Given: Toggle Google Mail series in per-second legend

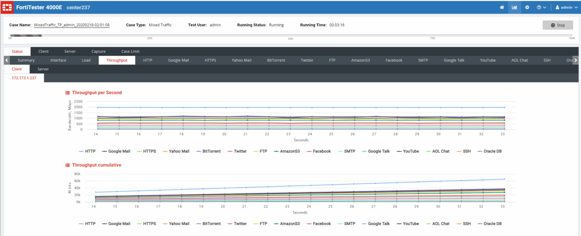Looking at the screenshot, I should tap(116, 151).
